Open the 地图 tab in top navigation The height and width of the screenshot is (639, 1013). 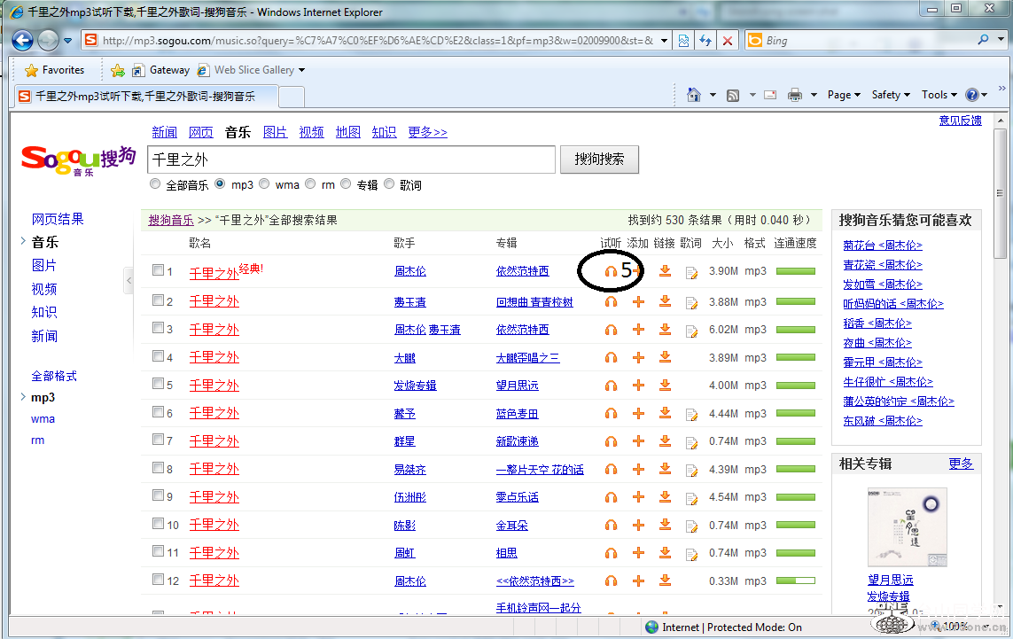[348, 132]
